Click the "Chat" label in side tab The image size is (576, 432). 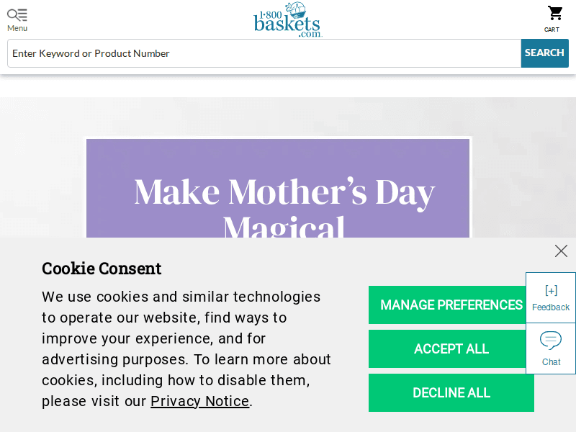point(551,362)
